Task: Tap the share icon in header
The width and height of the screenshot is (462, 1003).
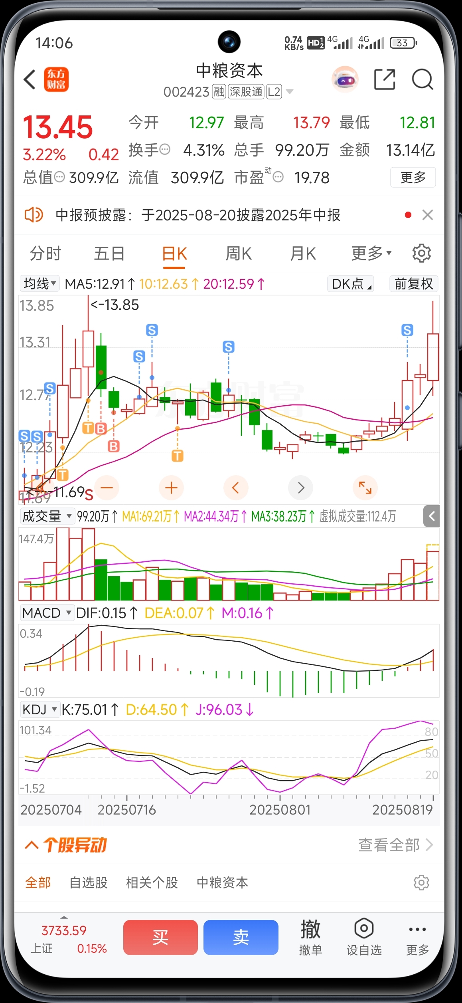Action: pyautogui.click(x=385, y=79)
